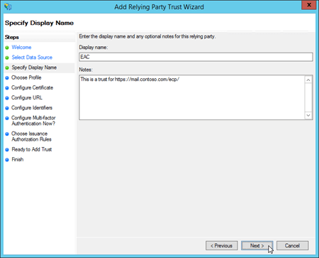Click the Configure Certificate step
Viewport: 319px width, 258px height.
click(x=32, y=87)
